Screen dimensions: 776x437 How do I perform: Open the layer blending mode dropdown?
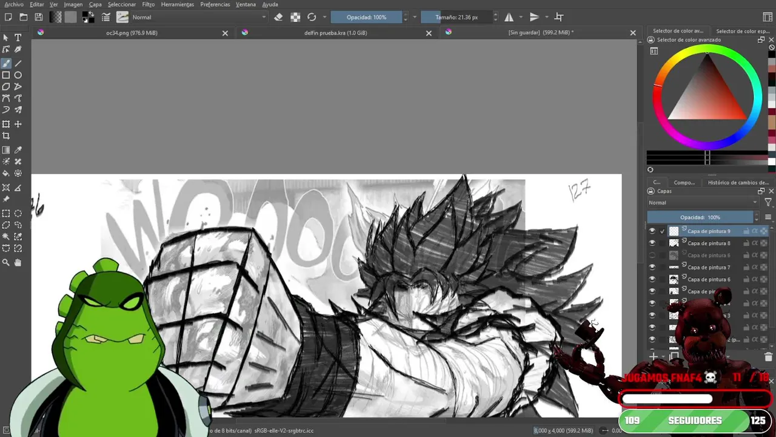click(703, 203)
